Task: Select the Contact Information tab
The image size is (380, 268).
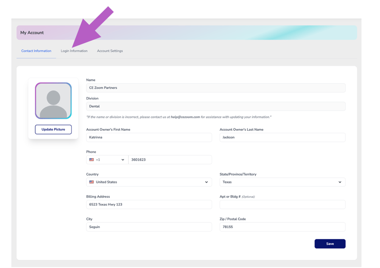Action: 36,51
